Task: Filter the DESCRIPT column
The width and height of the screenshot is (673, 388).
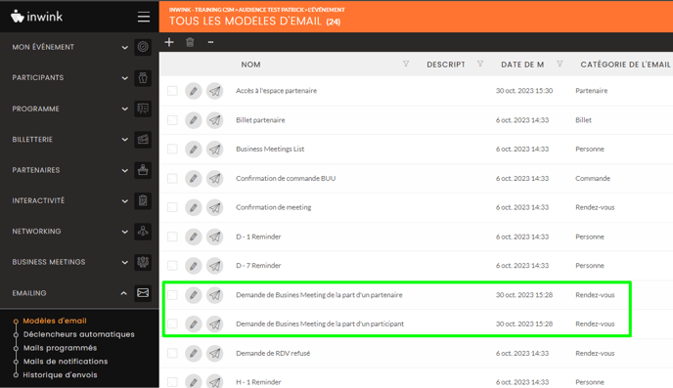Action: pyautogui.click(x=480, y=64)
